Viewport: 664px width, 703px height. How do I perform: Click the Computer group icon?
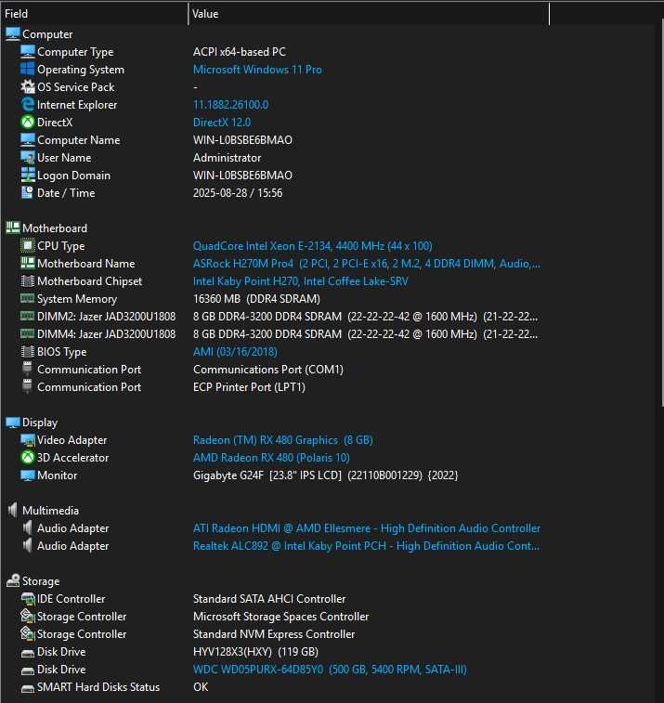13,33
